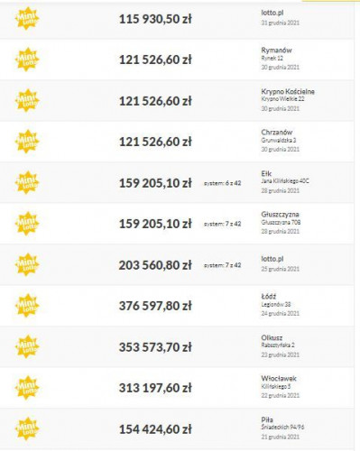
Task: Click the Mini Lotto icon in the Ełk row
Action: [x=27, y=182]
